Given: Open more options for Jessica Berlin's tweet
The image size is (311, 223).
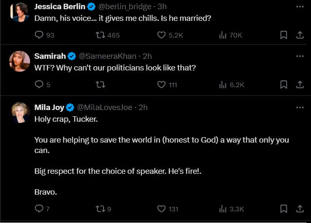Looking at the screenshot, I should (x=299, y=7).
